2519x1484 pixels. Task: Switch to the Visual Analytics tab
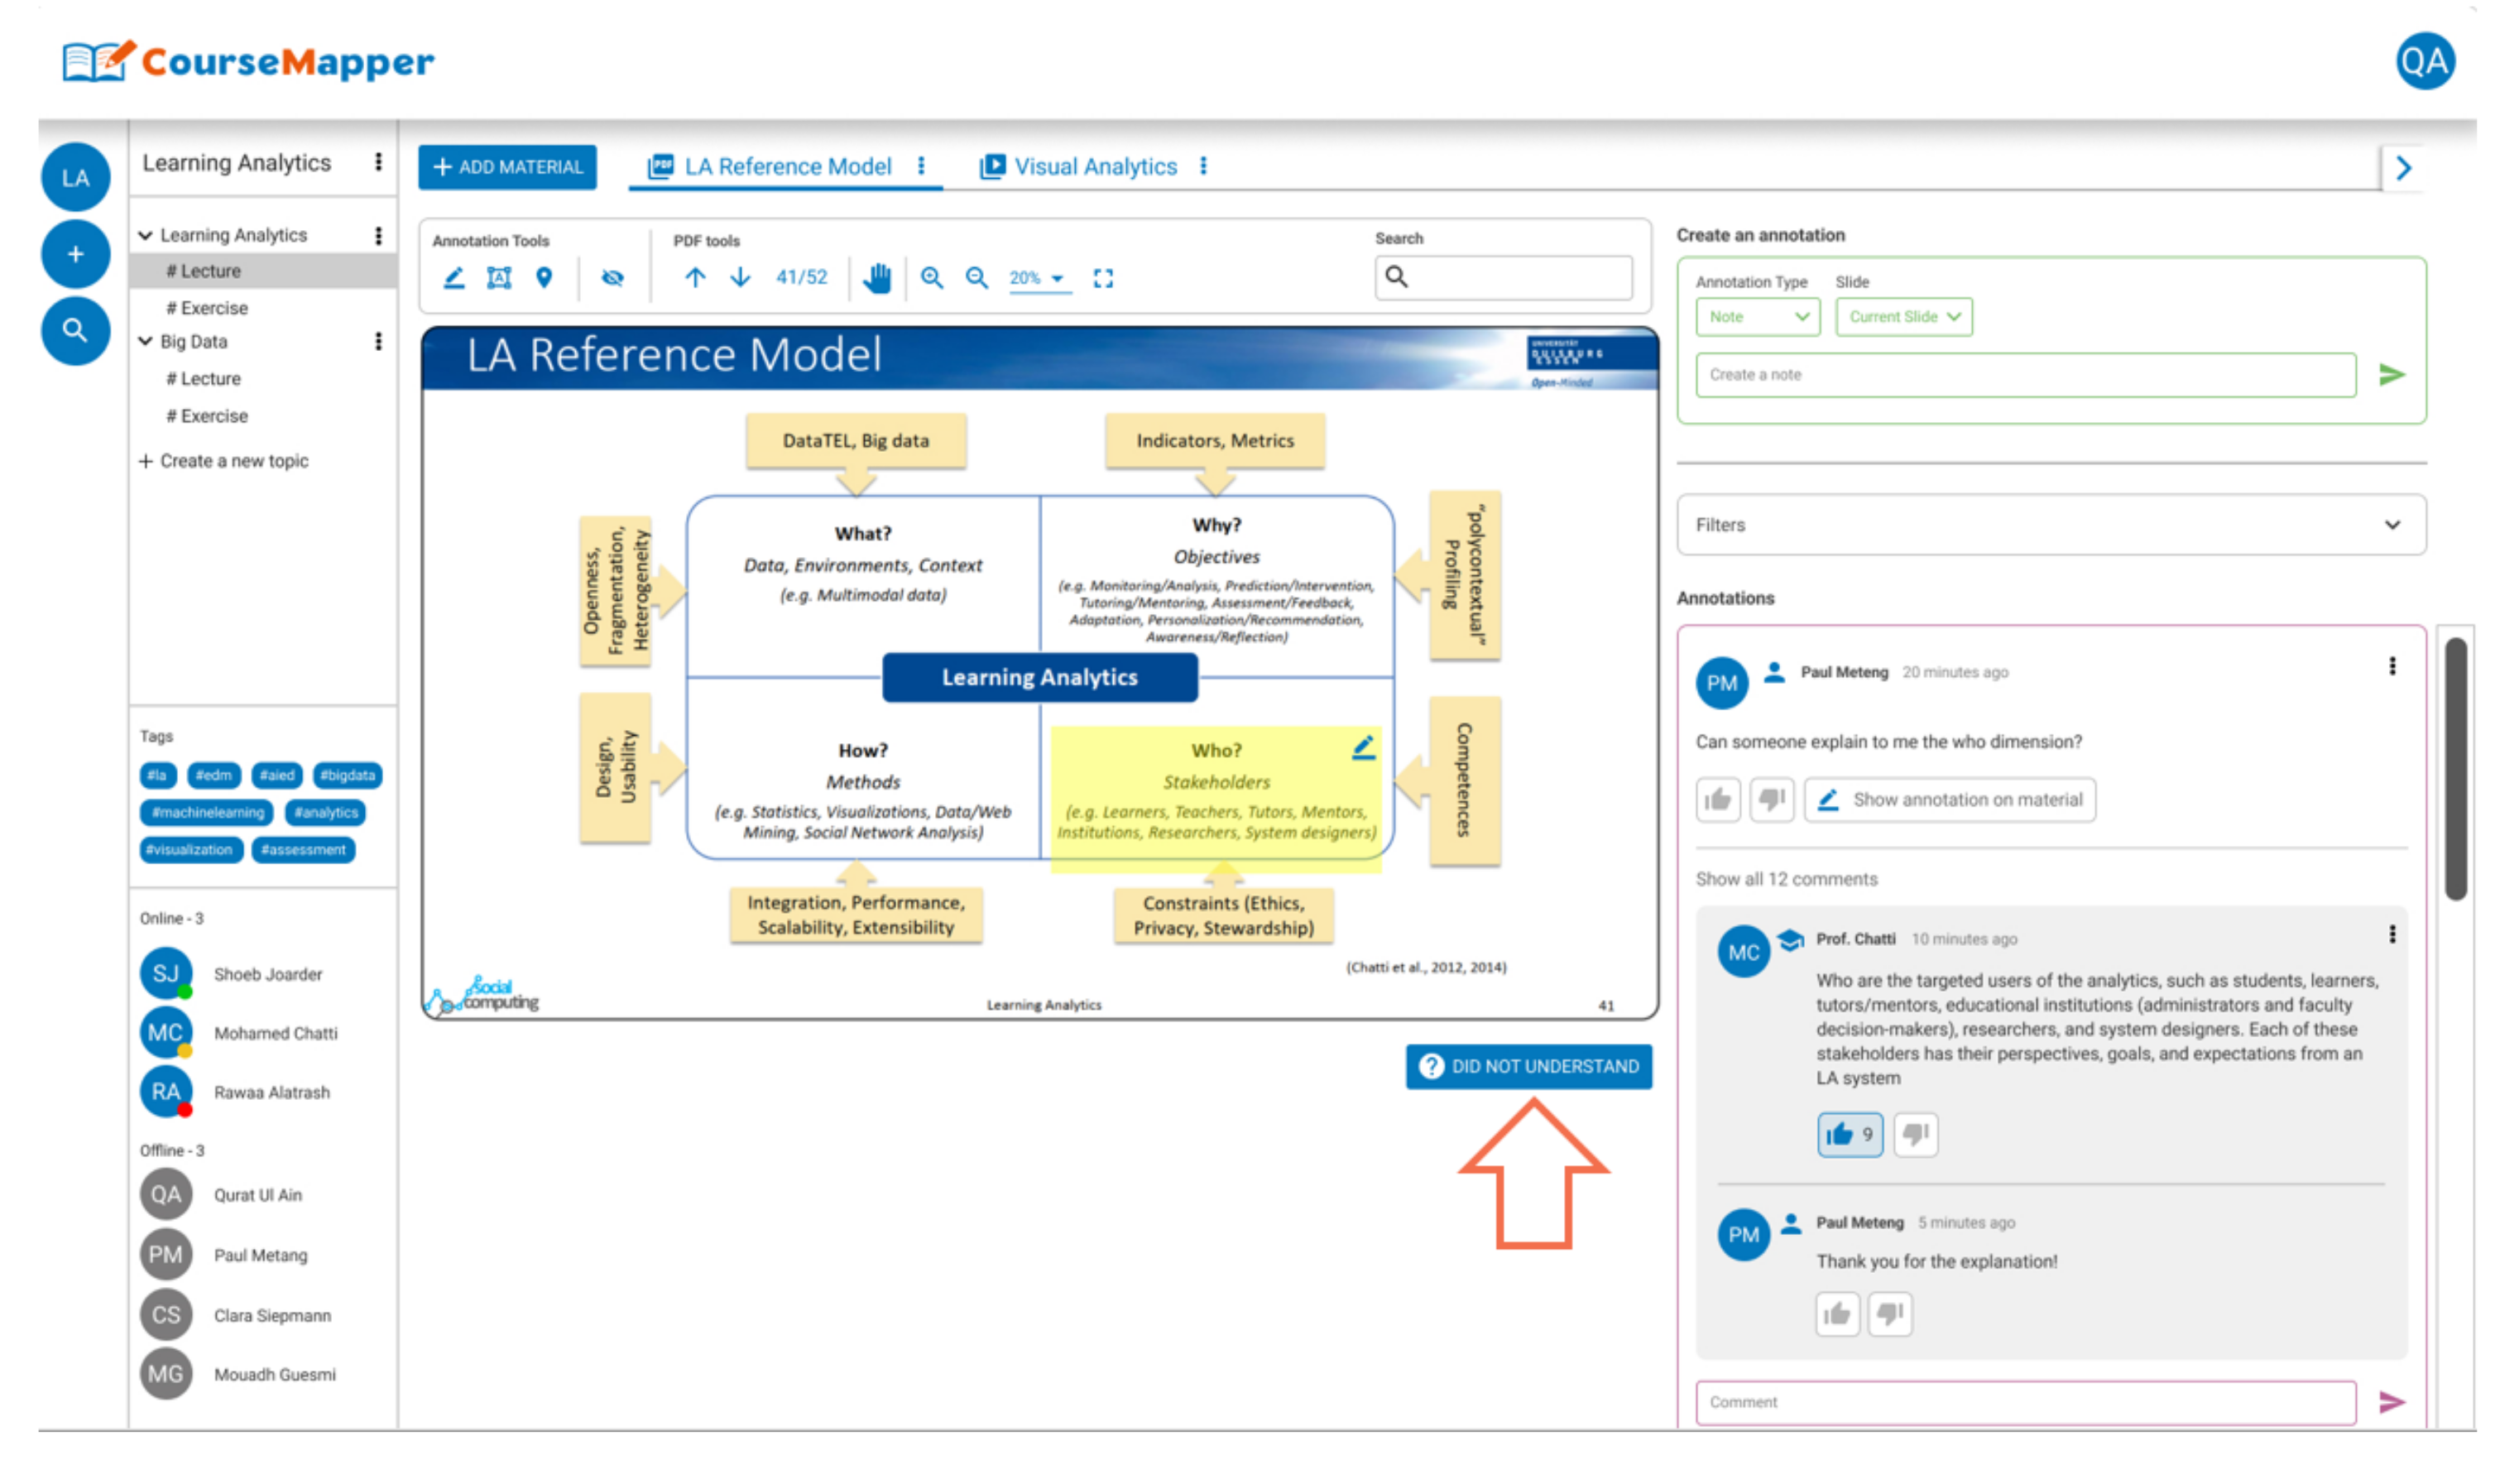[1093, 167]
